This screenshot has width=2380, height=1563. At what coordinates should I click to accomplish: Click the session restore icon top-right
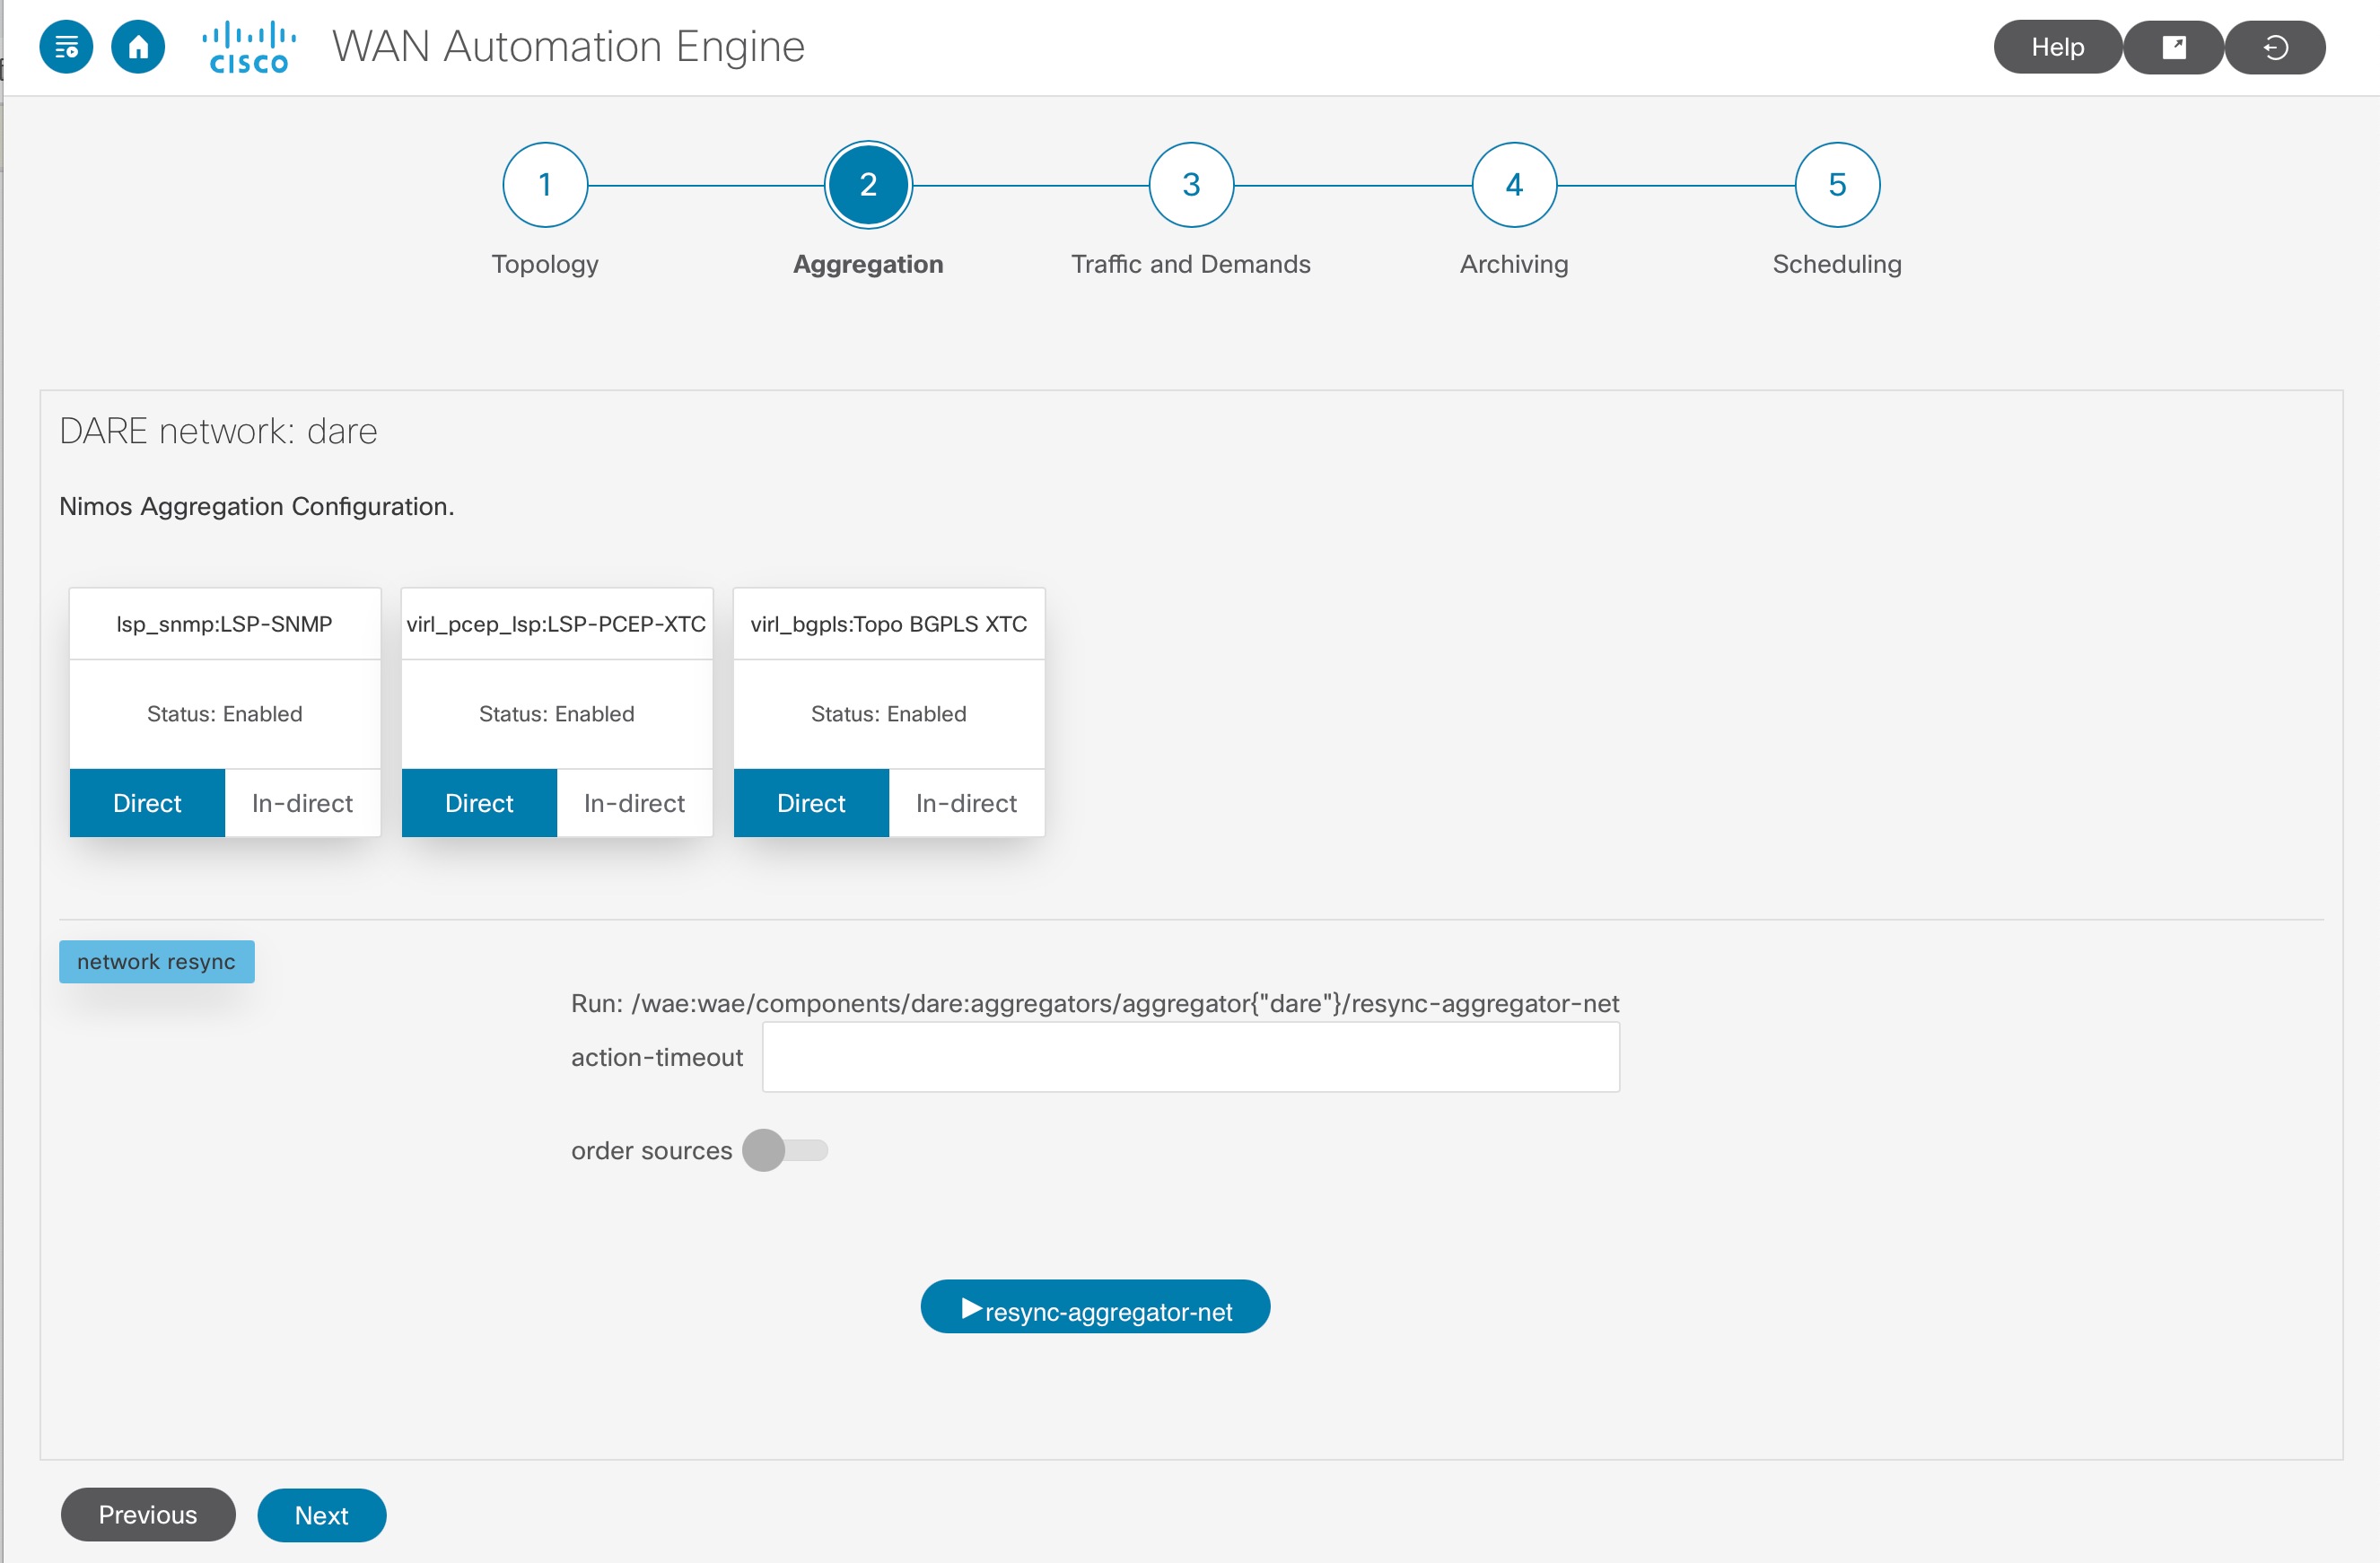tap(2275, 46)
